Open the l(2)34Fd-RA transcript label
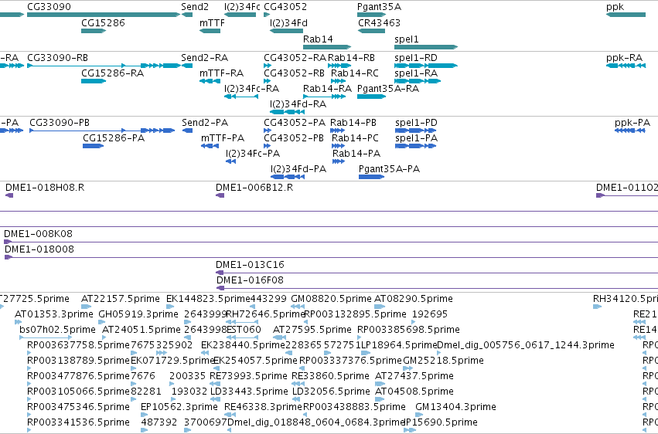Viewport: 658px width, 434px height. (x=298, y=104)
